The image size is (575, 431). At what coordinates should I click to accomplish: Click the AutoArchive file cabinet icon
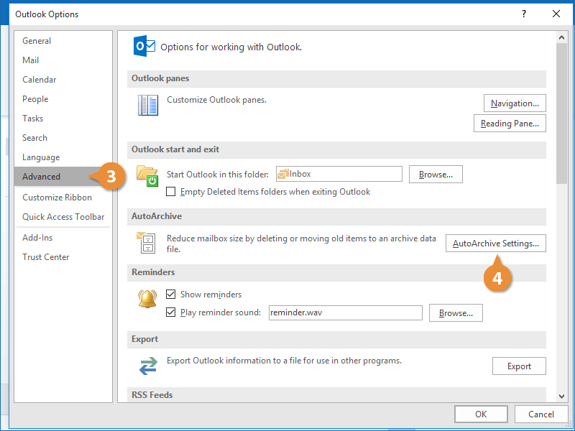[x=146, y=243]
